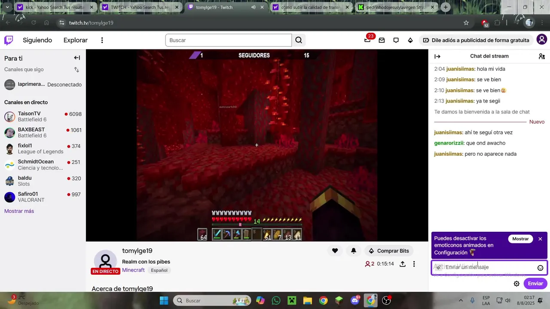Open OBS Studio from the taskbar

click(386, 300)
